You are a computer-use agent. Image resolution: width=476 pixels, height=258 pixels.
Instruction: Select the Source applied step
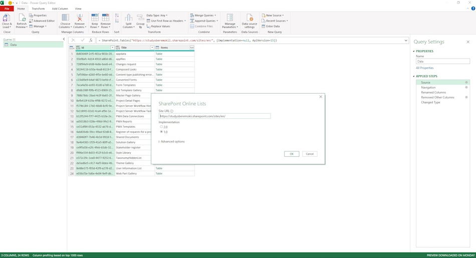(442, 82)
